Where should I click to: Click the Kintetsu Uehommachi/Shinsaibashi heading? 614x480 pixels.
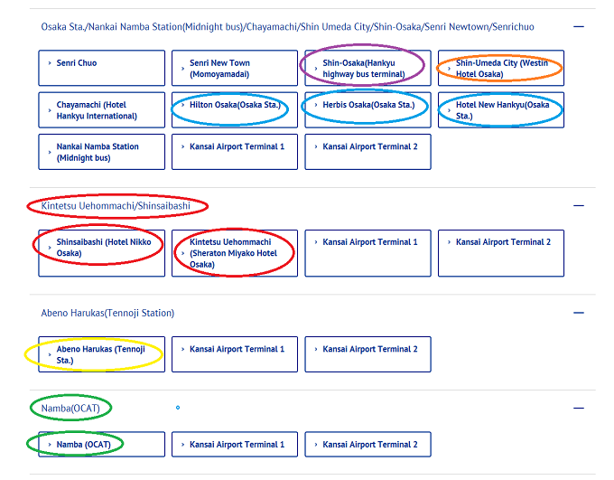coord(116,205)
